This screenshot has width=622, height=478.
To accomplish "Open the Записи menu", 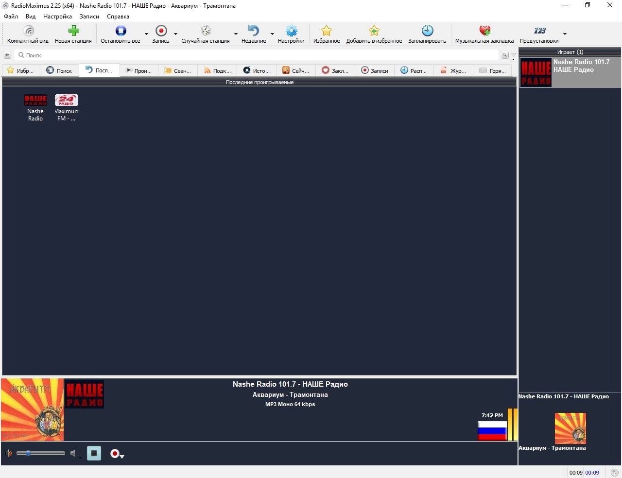I will (89, 17).
